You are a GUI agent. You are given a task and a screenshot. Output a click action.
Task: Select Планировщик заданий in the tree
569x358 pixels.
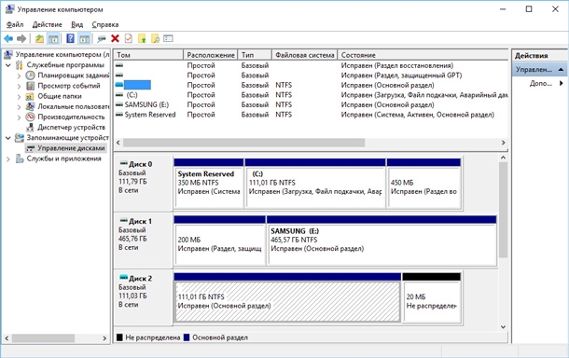tap(73, 76)
